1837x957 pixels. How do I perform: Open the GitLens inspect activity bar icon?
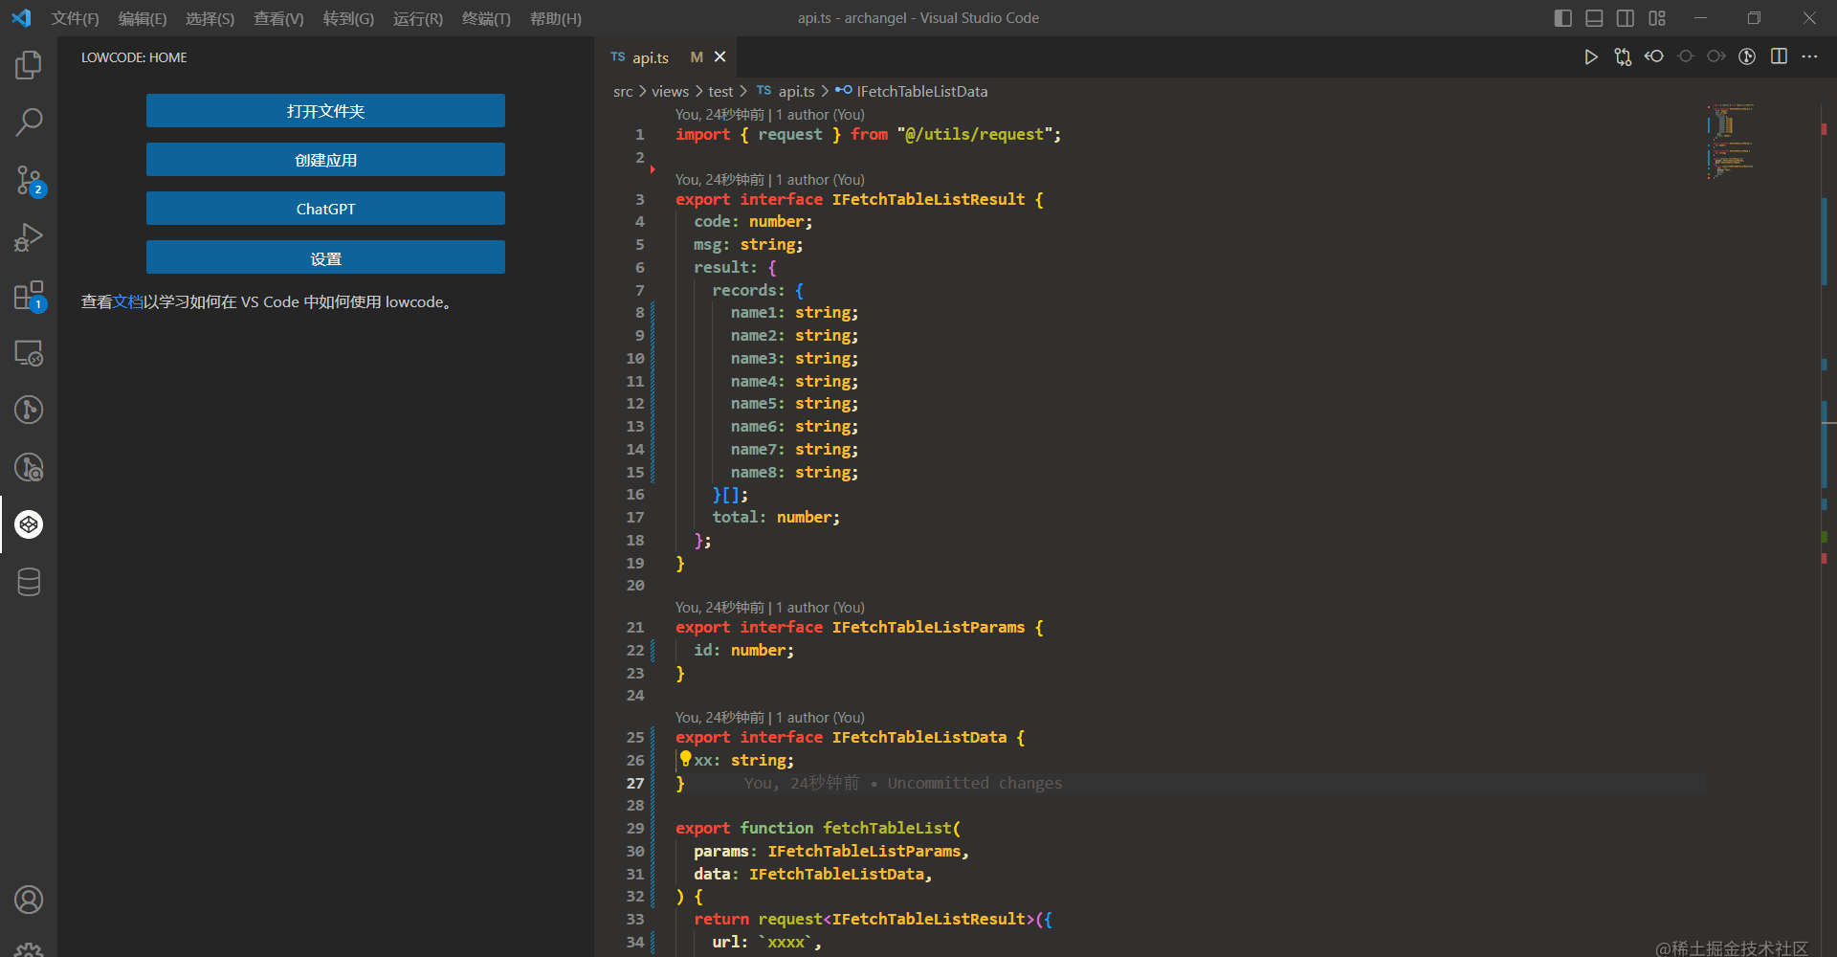(29, 467)
